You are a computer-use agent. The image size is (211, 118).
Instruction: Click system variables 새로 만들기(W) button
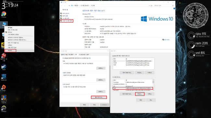(127, 94)
